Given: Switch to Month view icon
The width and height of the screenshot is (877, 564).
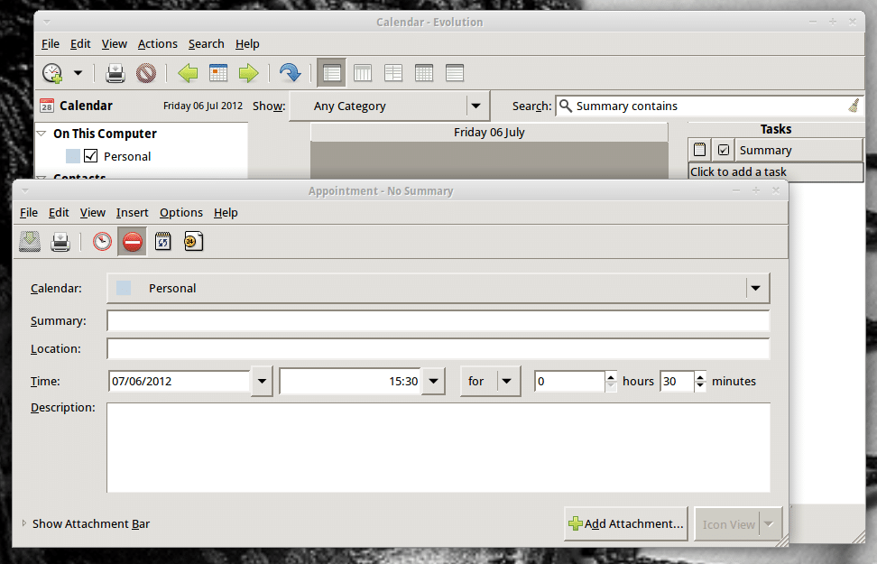Looking at the screenshot, I should pyautogui.click(x=424, y=73).
